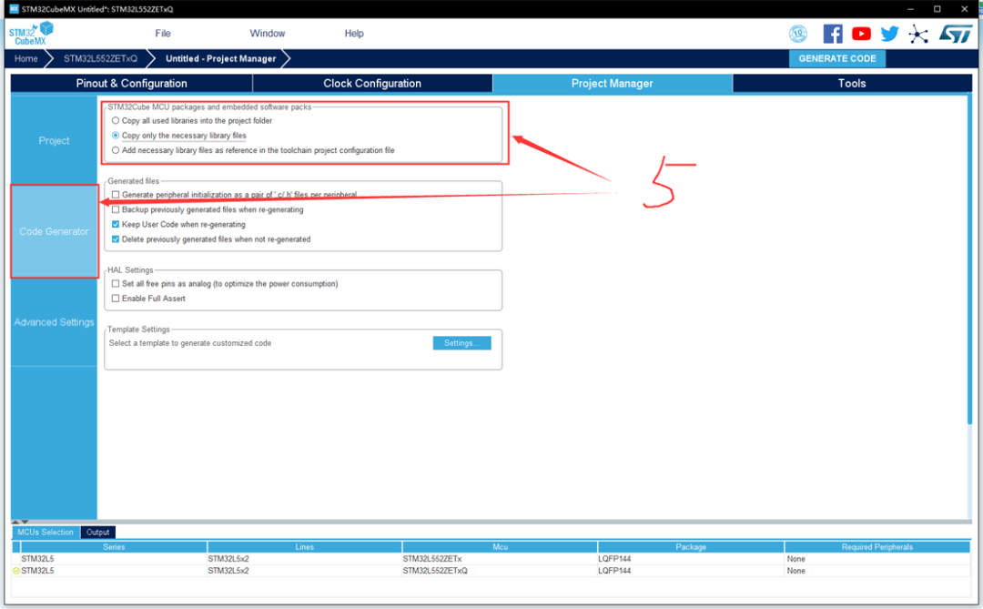Enable 'Set all free pins as analog'

[116, 284]
